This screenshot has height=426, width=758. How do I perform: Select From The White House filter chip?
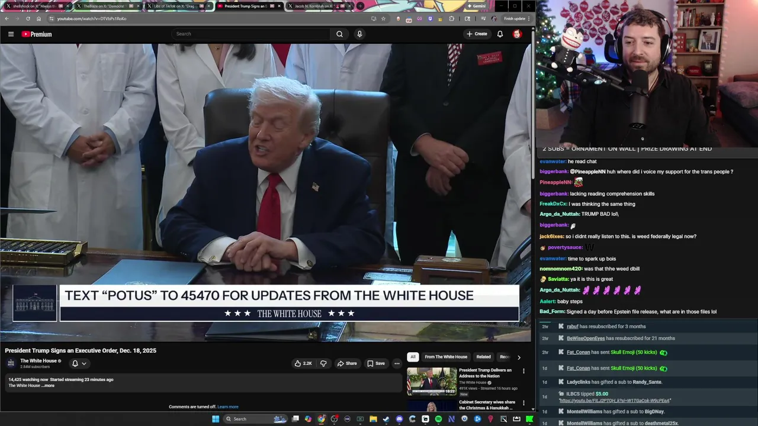tap(446, 357)
